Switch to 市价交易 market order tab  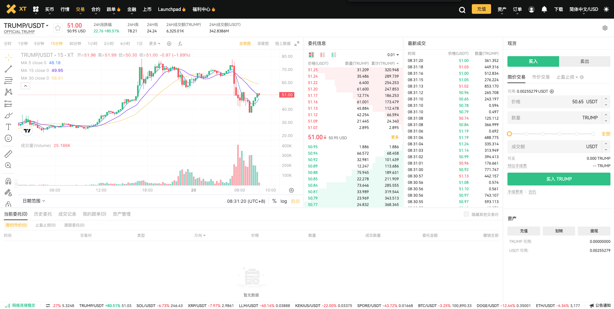pyautogui.click(x=540, y=77)
